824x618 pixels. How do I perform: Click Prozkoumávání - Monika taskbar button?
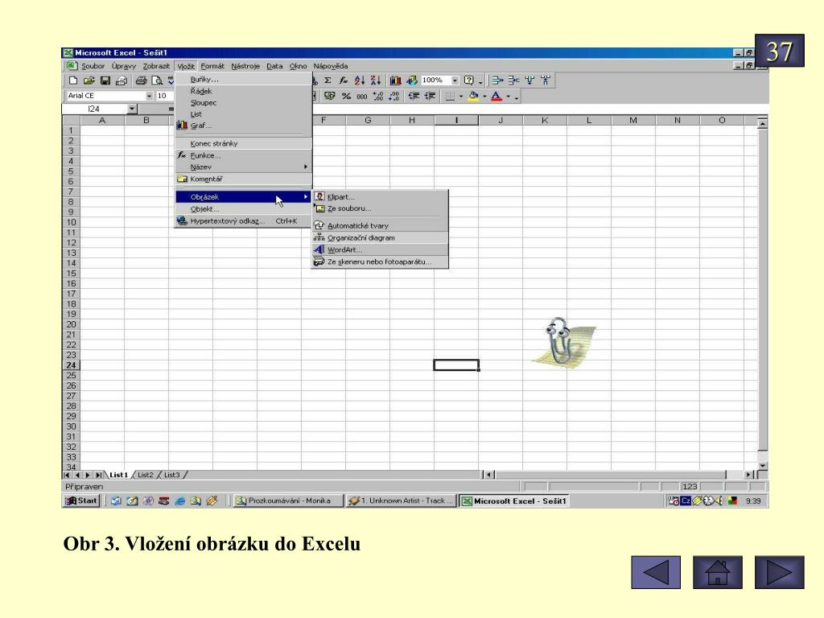coord(288,501)
